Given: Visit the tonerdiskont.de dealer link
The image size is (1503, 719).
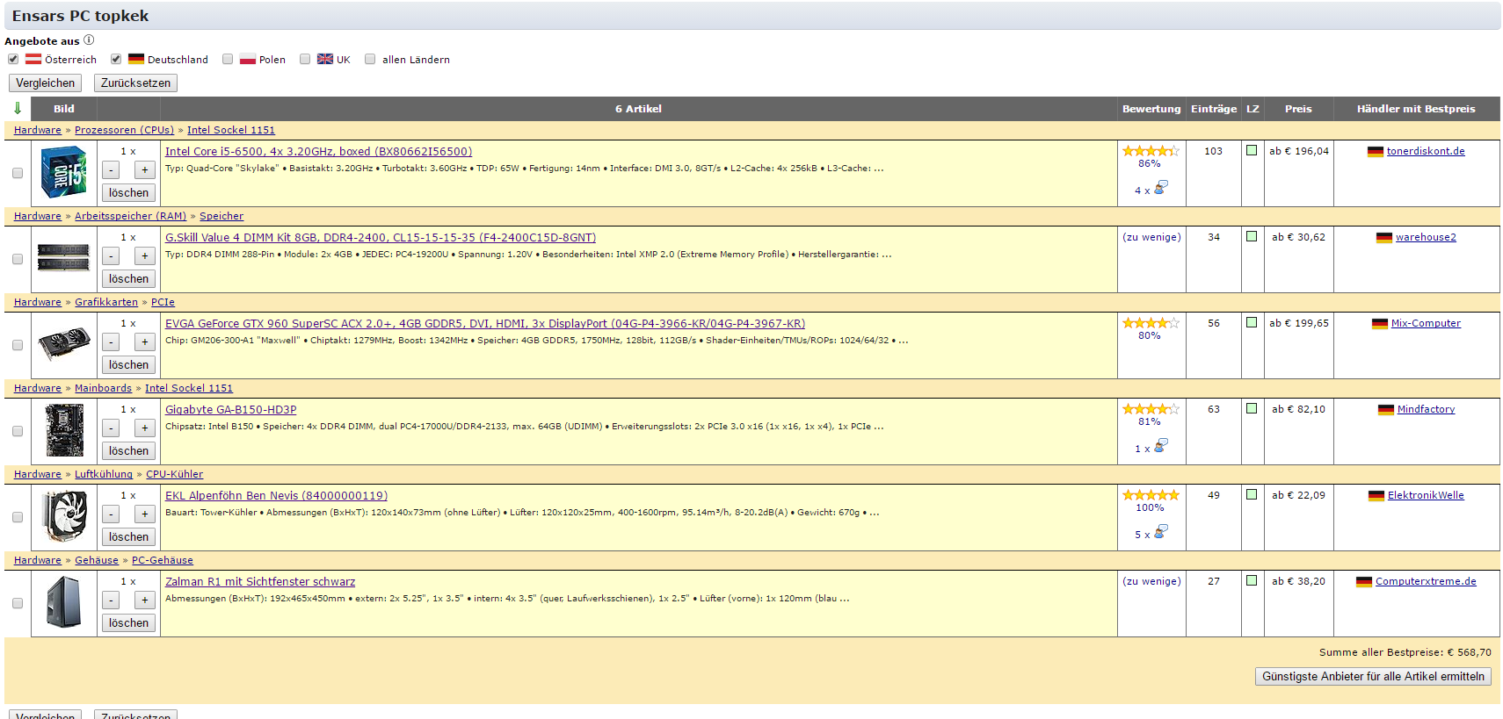Looking at the screenshot, I should pyautogui.click(x=1426, y=151).
